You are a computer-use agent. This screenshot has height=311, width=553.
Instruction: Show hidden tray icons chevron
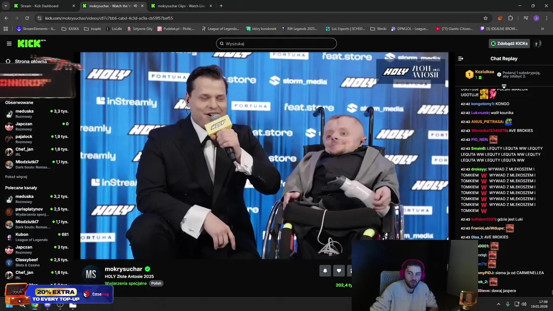(498, 304)
